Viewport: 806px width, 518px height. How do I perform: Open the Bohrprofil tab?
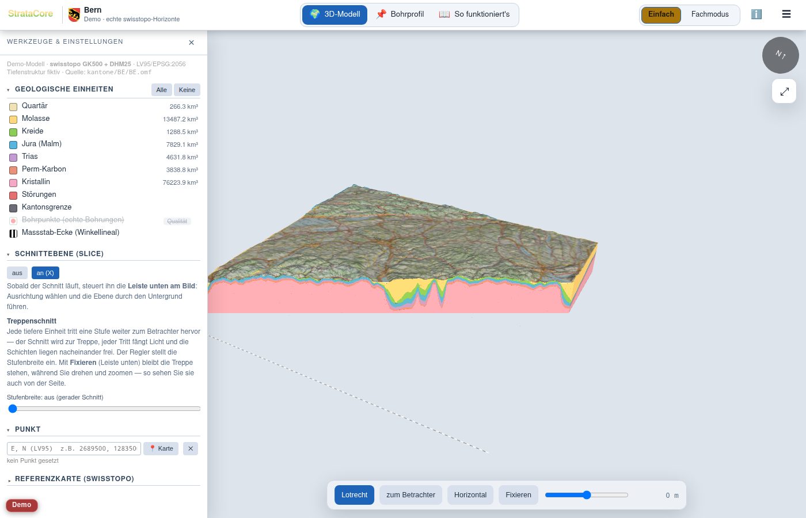click(x=400, y=14)
